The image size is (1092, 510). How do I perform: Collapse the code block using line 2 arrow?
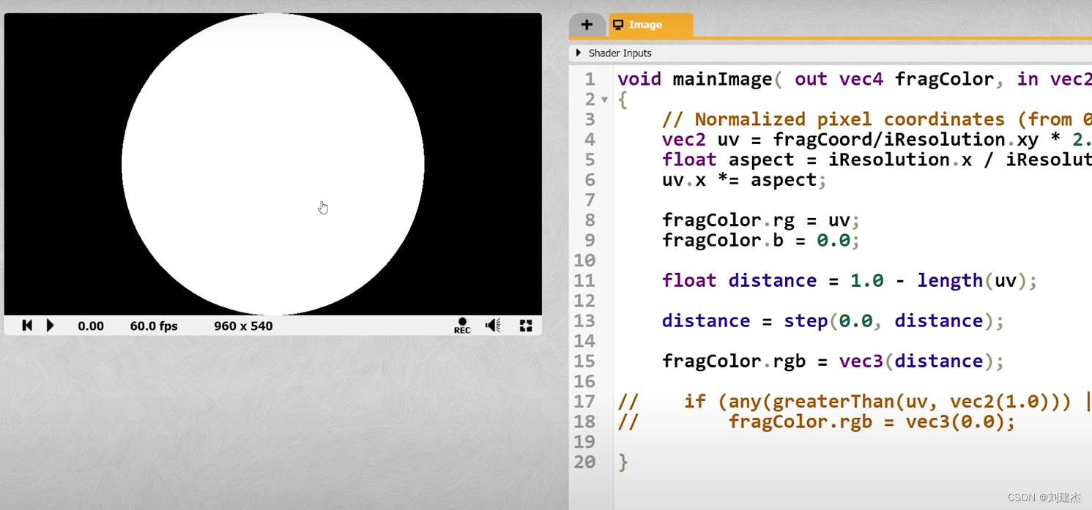click(604, 99)
